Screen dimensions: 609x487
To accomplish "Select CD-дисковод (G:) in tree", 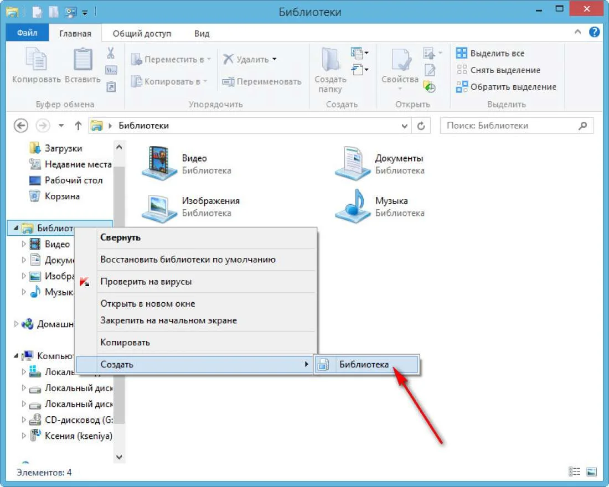I will pyautogui.click(x=71, y=420).
